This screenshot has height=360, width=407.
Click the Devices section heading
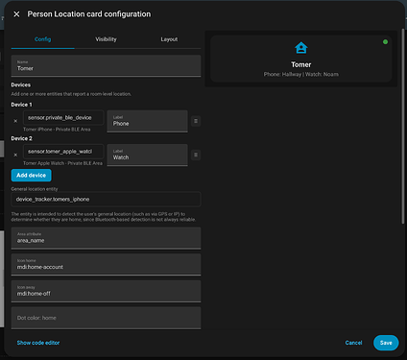coord(21,84)
